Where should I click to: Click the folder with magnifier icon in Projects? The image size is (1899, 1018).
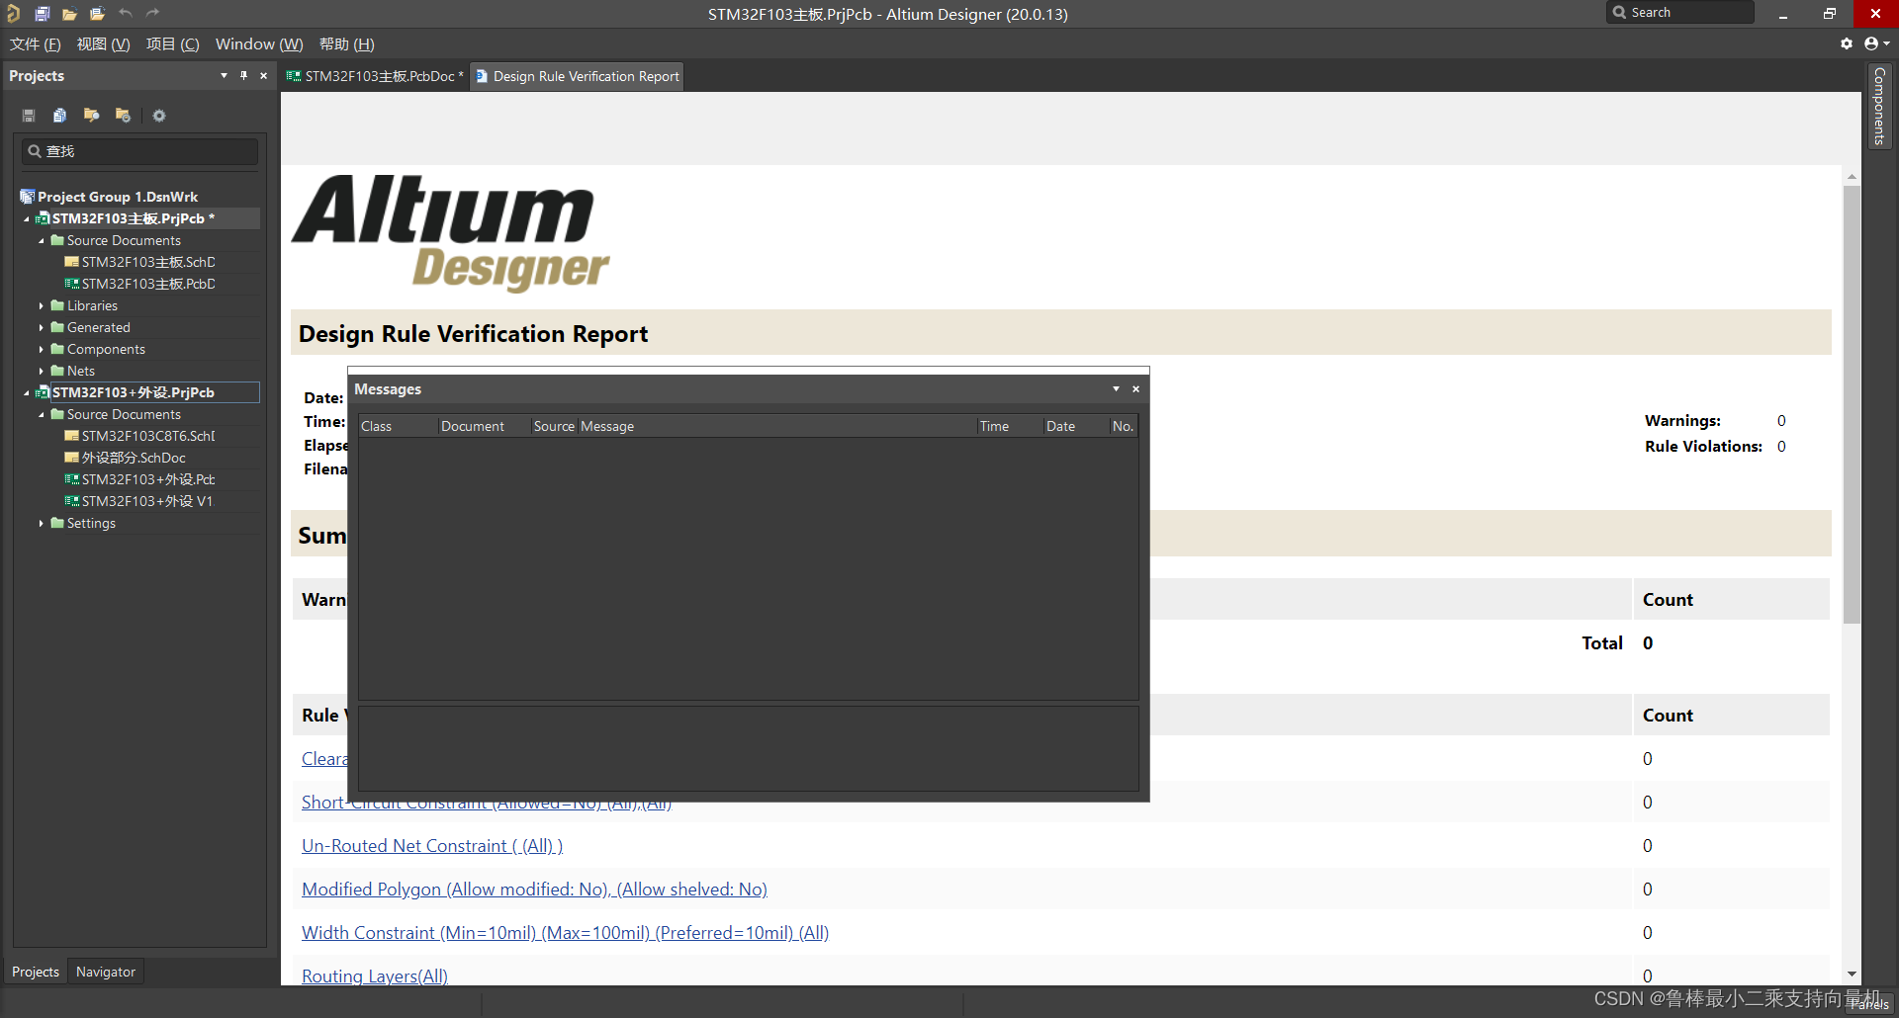click(x=91, y=116)
